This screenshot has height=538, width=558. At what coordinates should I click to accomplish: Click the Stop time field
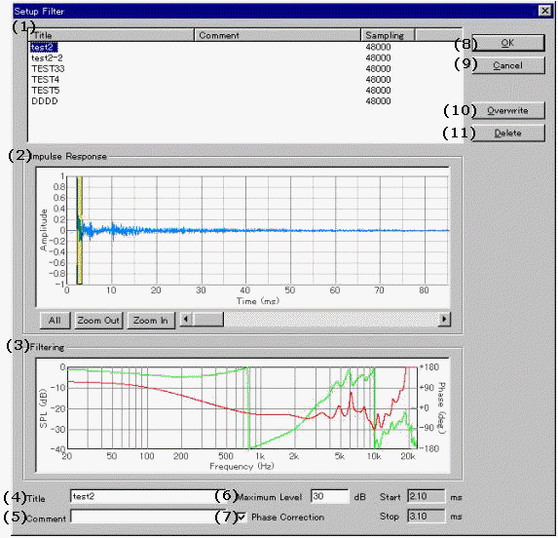(426, 517)
